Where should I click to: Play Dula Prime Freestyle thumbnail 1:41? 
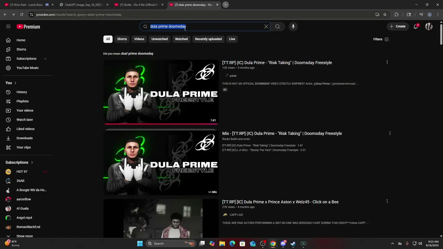coord(161,92)
